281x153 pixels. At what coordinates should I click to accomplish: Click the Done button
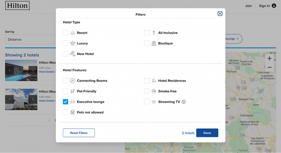[x=207, y=133]
